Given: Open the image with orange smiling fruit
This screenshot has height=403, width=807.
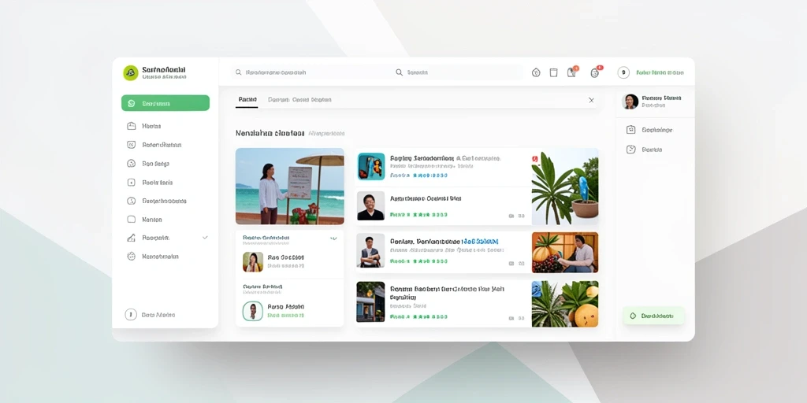Looking at the screenshot, I should (x=564, y=304).
